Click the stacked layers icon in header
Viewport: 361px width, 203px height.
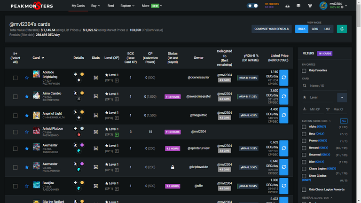tap(298, 6)
